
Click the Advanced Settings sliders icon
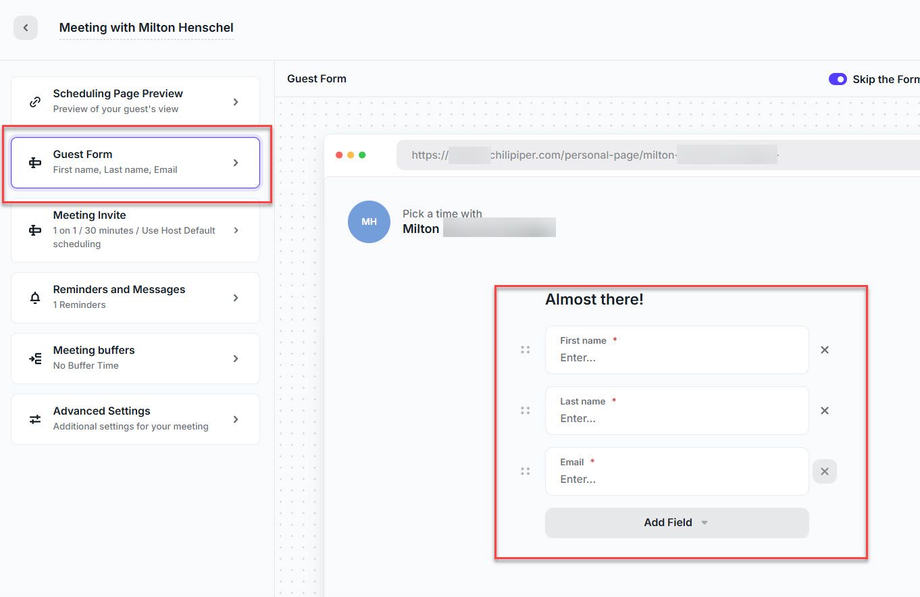click(x=35, y=419)
